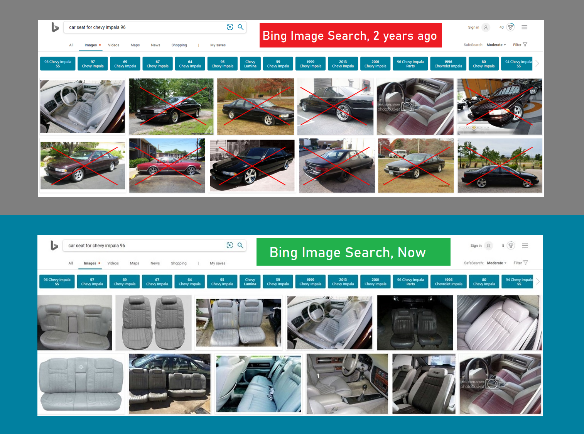The height and width of the screenshot is (434, 584).
Task: Click the profile avatar icon next to bottom Sign in
Action: (x=489, y=246)
